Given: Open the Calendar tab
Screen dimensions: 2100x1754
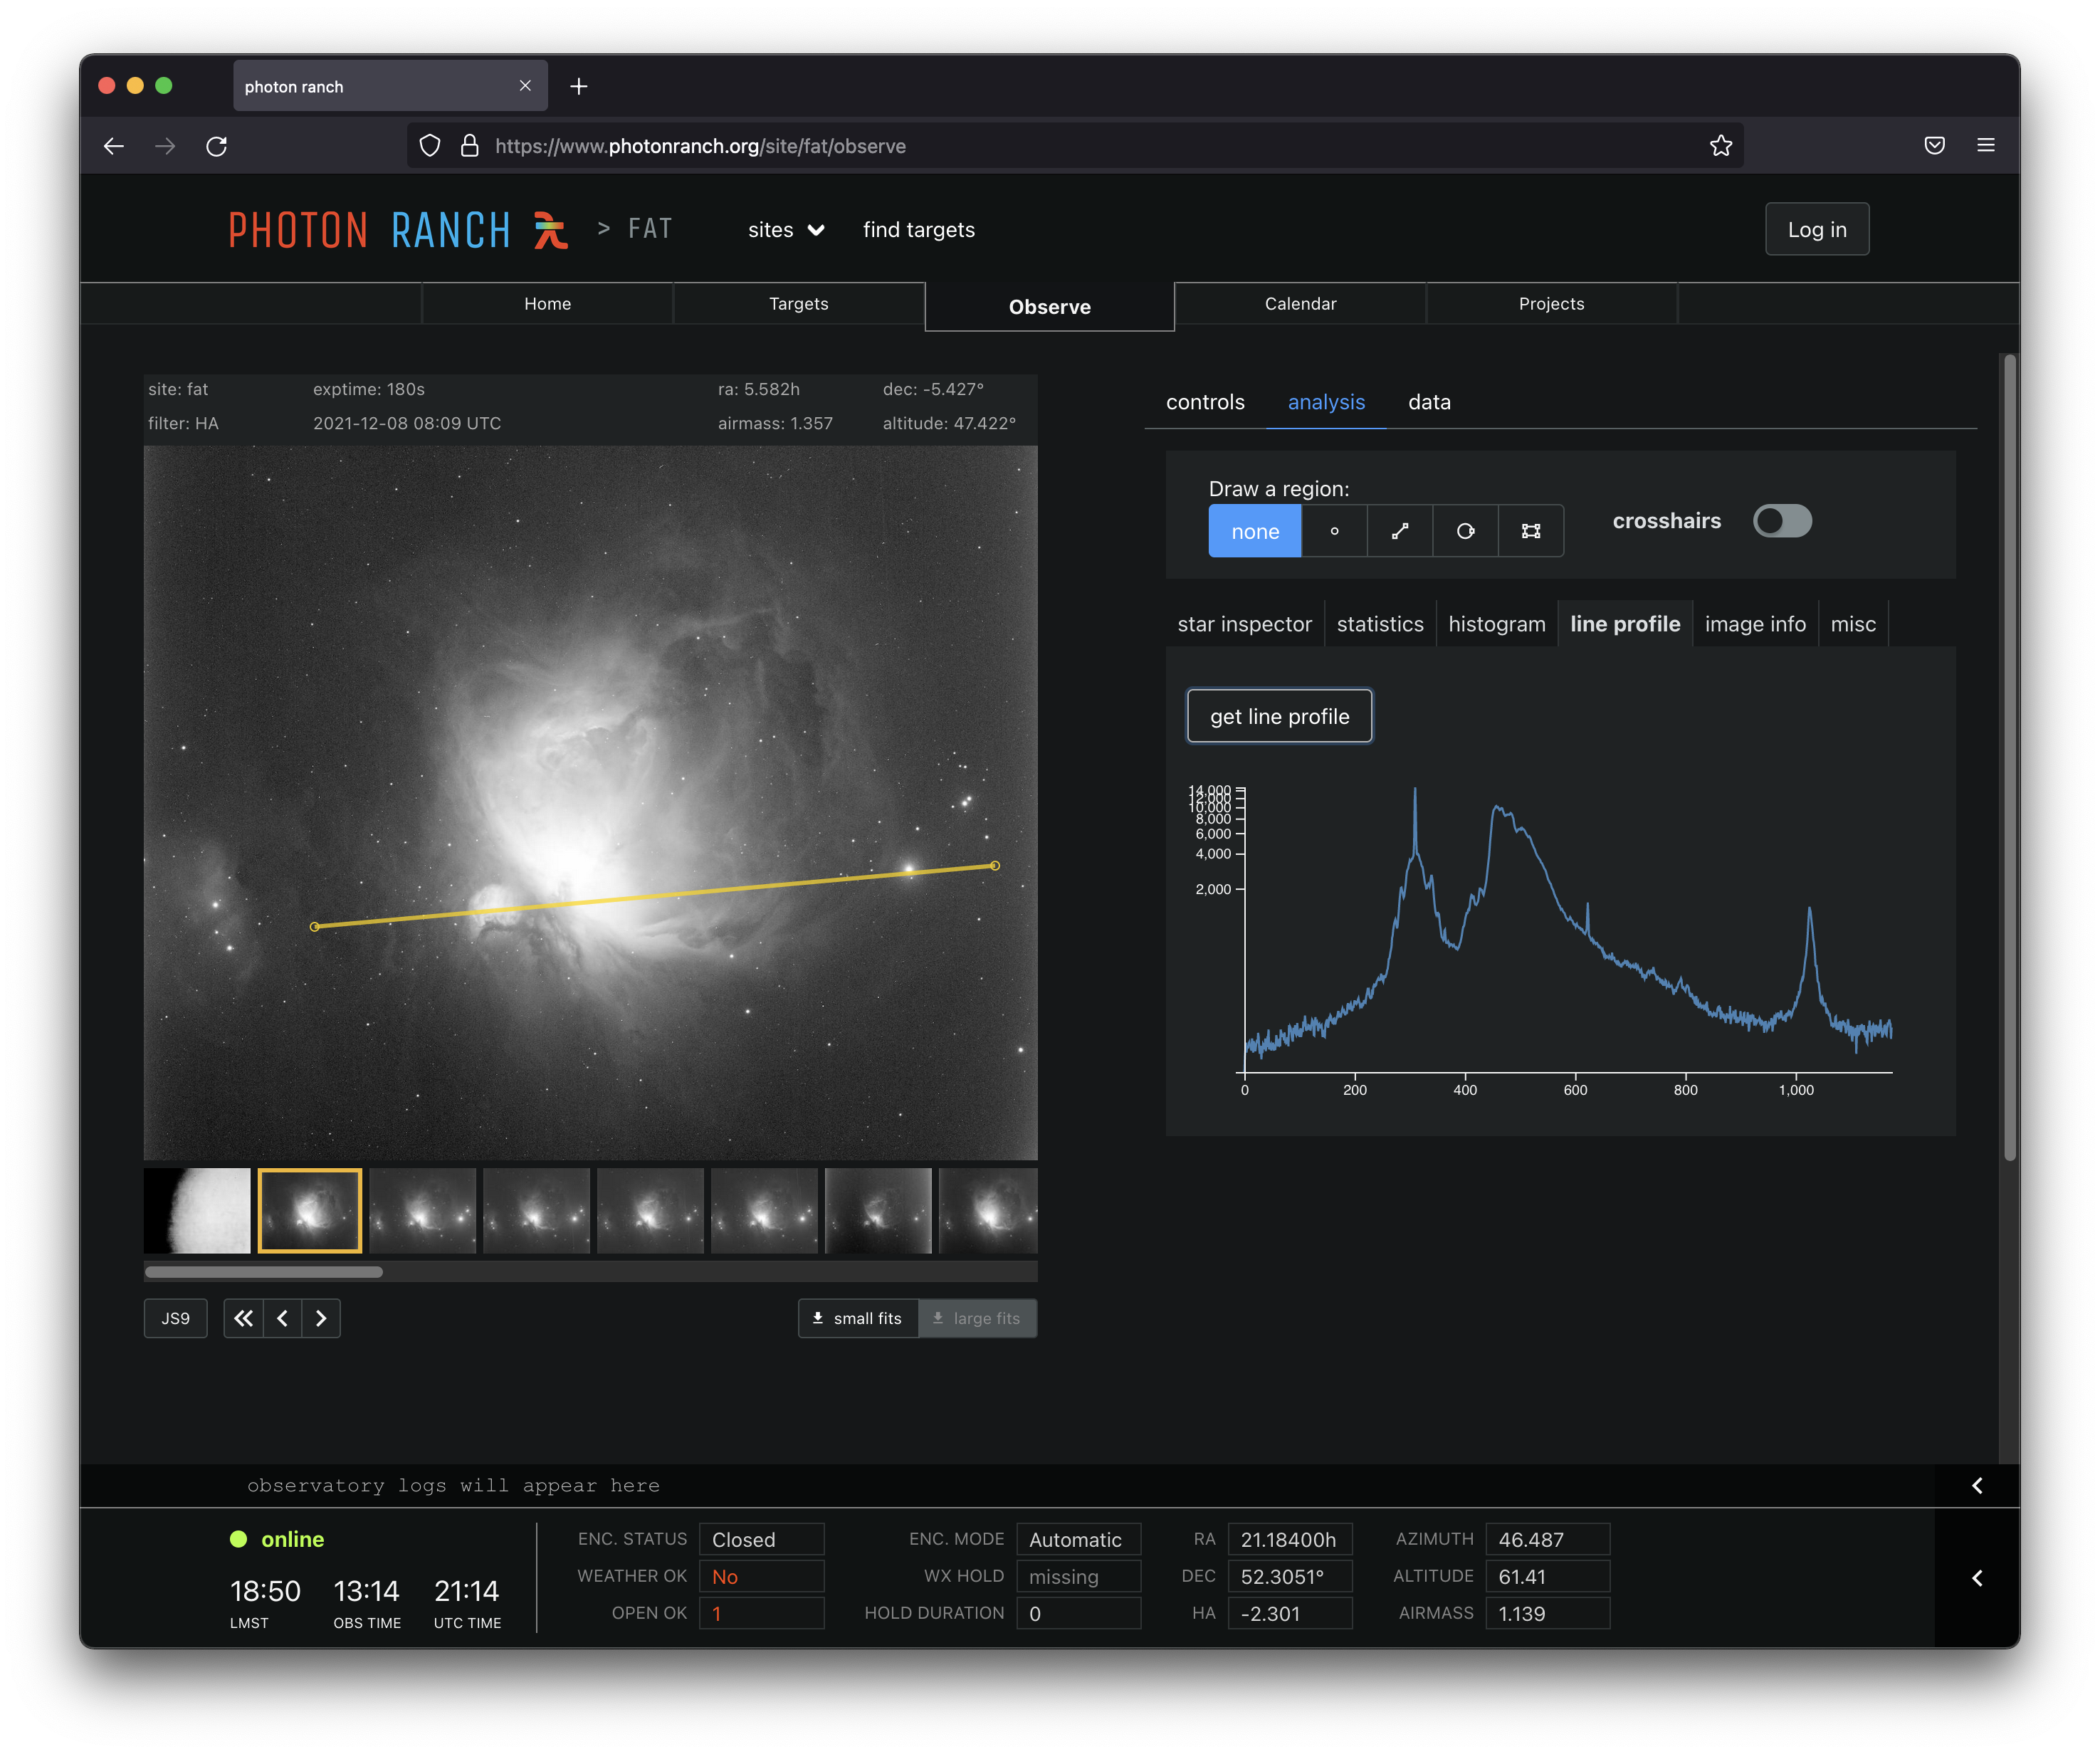Looking at the screenshot, I should point(1299,304).
